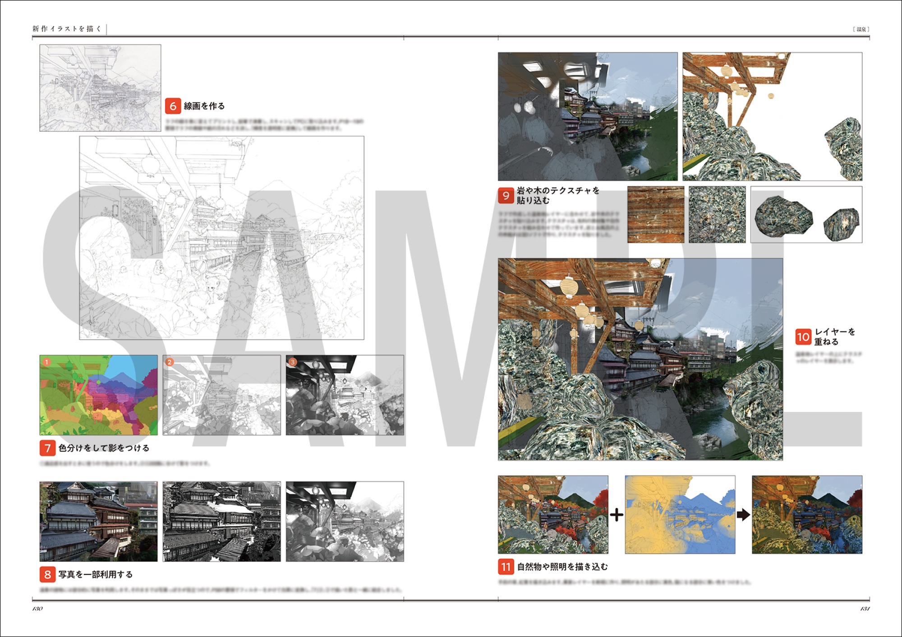Click the heading 岩や木のテクスチャを貼り込む
This screenshot has width=902, height=637.
point(558,195)
